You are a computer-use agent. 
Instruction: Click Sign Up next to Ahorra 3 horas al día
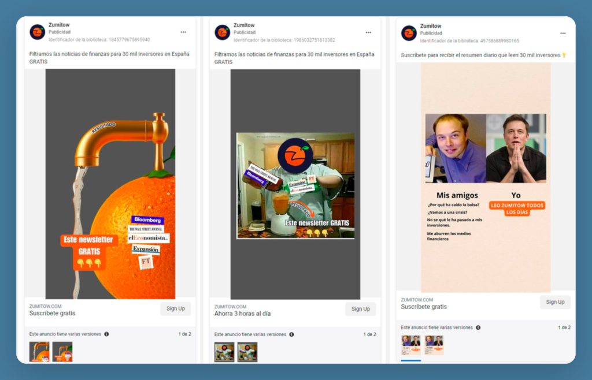pyautogui.click(x=361, y=309)
